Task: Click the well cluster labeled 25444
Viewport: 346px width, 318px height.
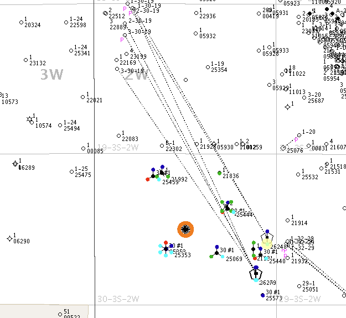Action: (x=227, y=208)
